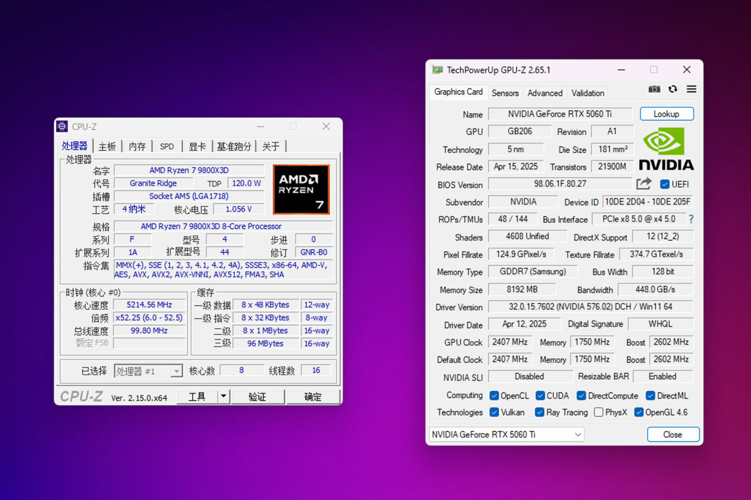Toggle the CUDA checkbox
This screenshot has width=751, height=500.
tap(540, 396)
